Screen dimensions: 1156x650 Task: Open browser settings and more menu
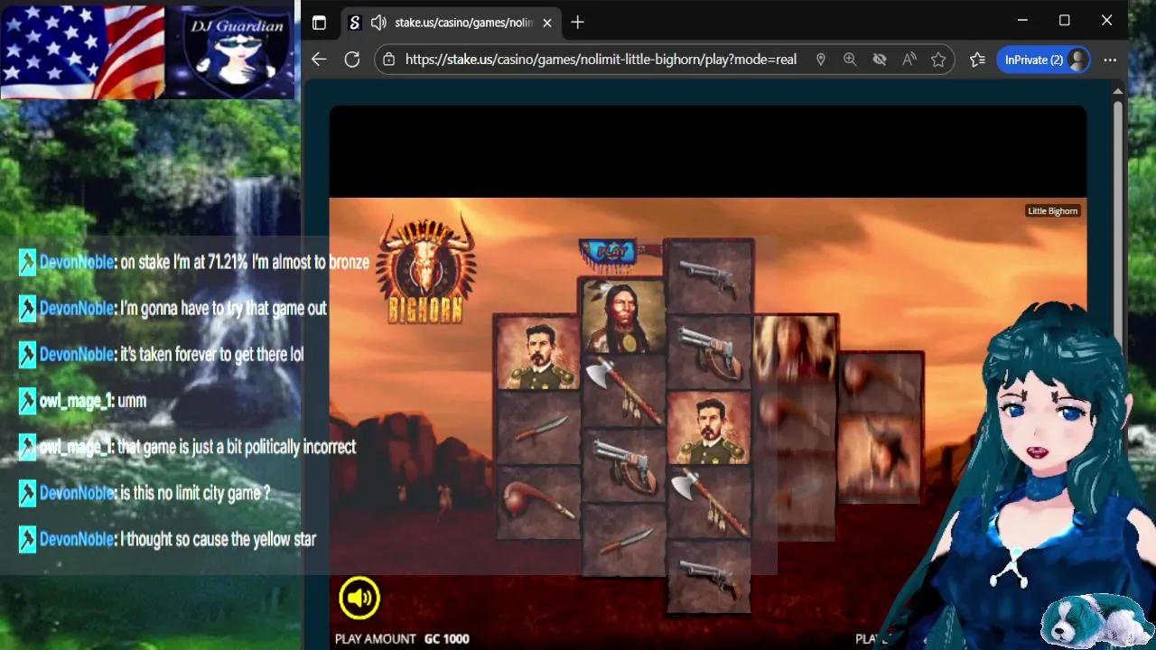coord(1110,60)
